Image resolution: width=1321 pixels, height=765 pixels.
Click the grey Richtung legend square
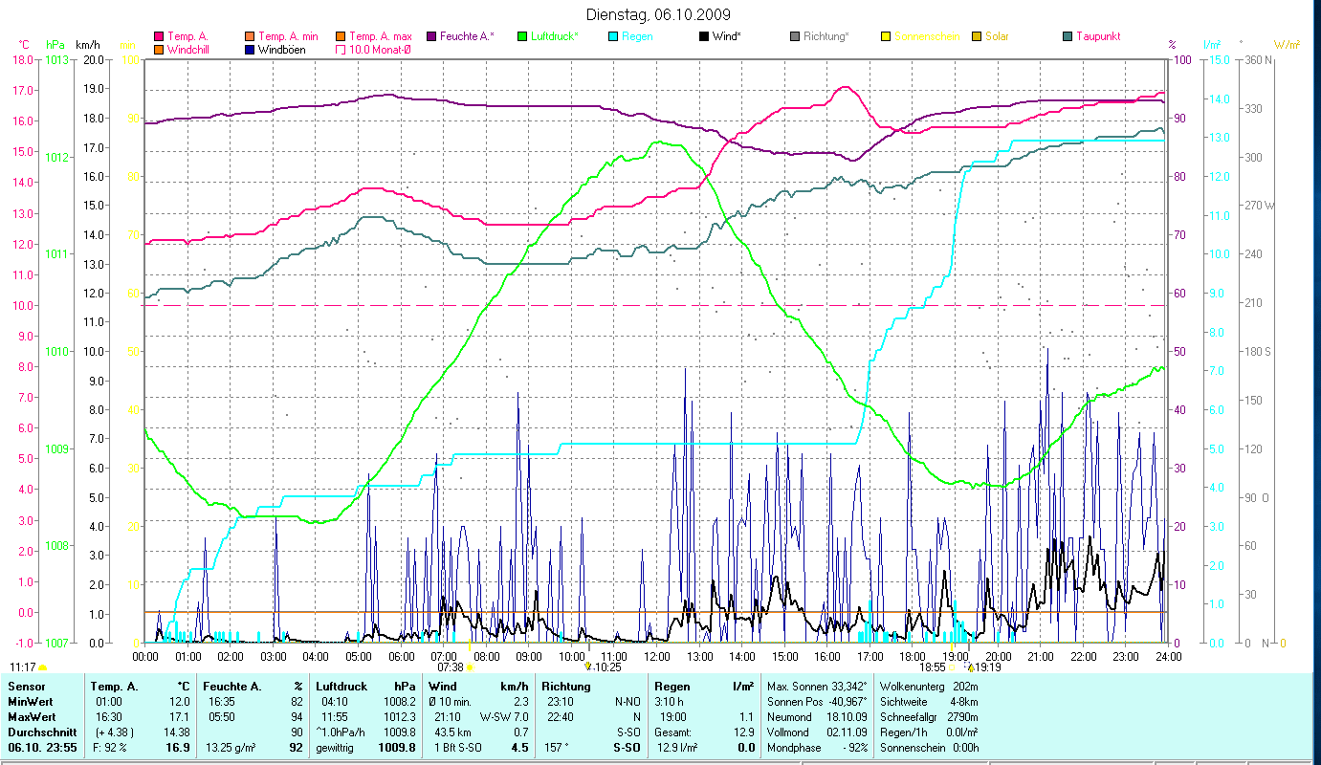coord(795,36)
